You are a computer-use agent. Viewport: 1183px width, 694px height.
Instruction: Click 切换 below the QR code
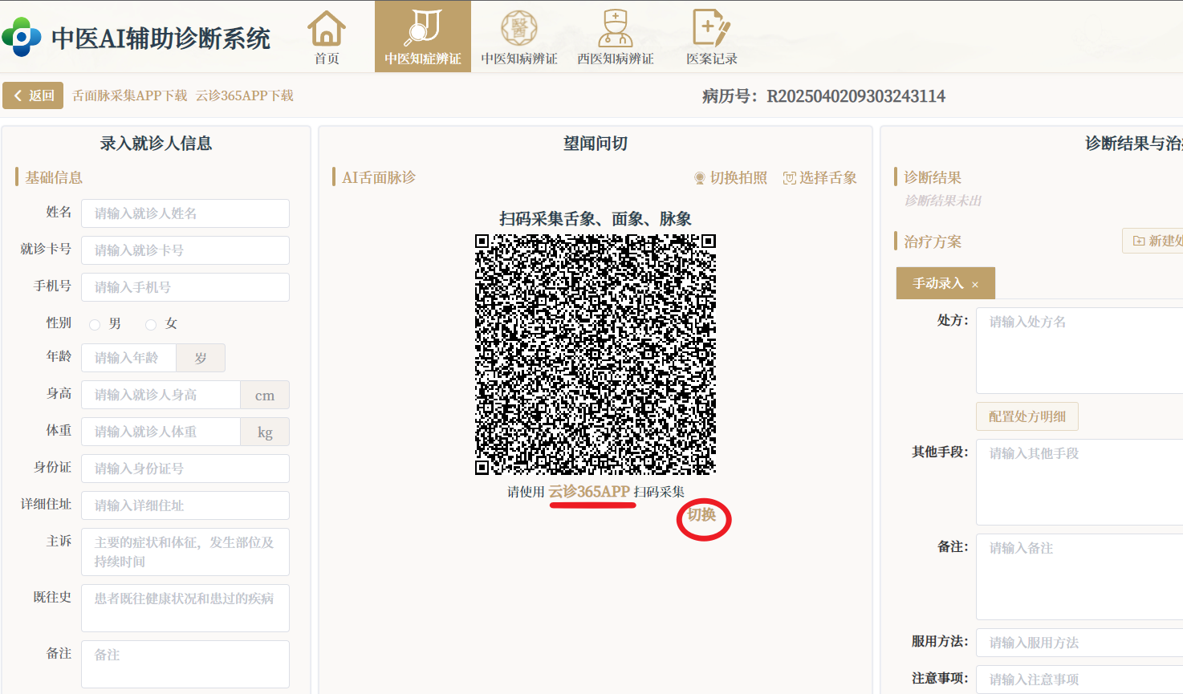[x=701, y=515]
